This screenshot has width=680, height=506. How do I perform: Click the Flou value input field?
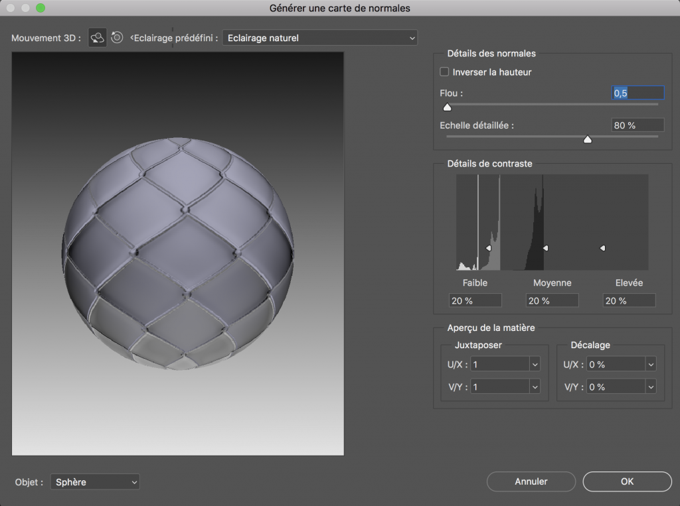[637, 94]
